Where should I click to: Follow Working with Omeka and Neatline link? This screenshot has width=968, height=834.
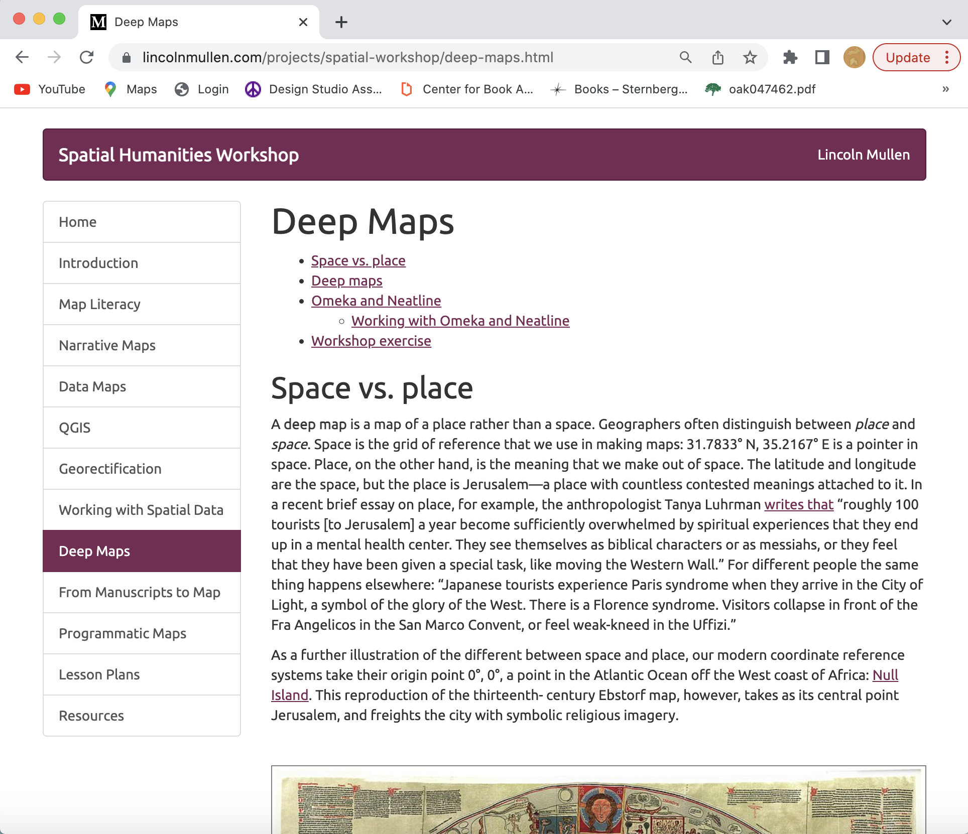(x=460, y=321)
